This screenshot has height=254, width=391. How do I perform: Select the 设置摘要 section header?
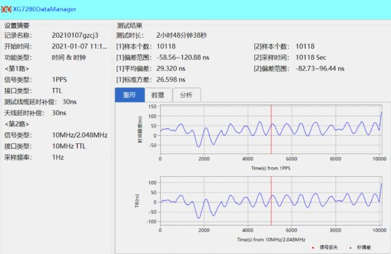[x=18, y=26]
